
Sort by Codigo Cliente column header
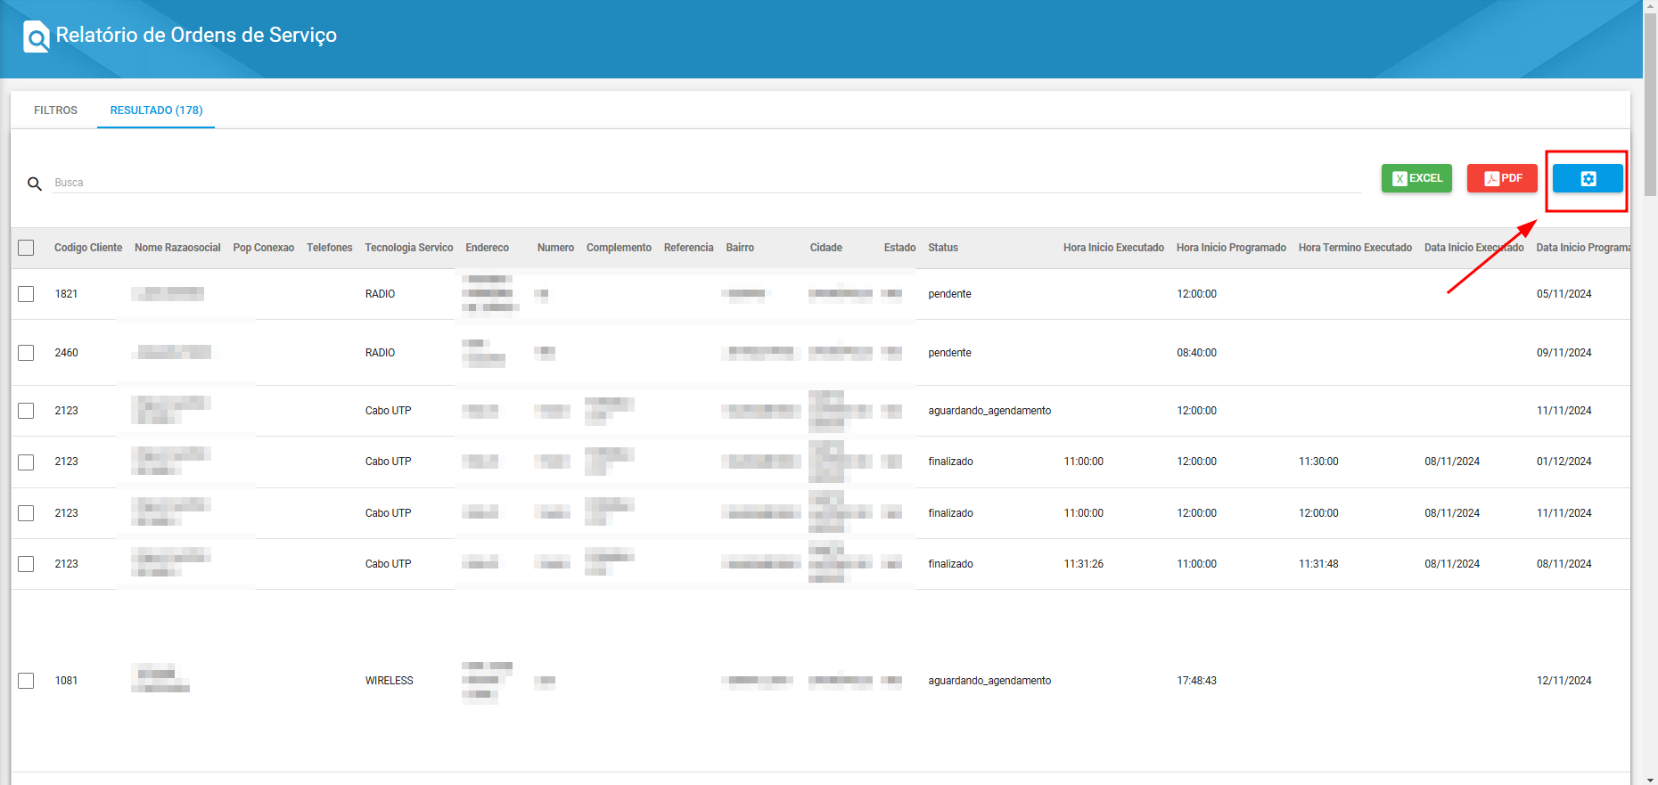[x=88, y=248]
